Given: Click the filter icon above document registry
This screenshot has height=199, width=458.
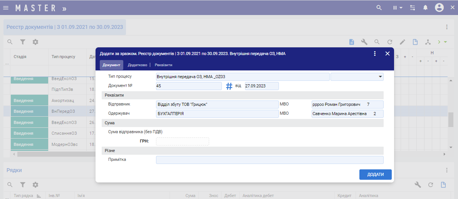Looking at the screenshot, I should (23, 42).
